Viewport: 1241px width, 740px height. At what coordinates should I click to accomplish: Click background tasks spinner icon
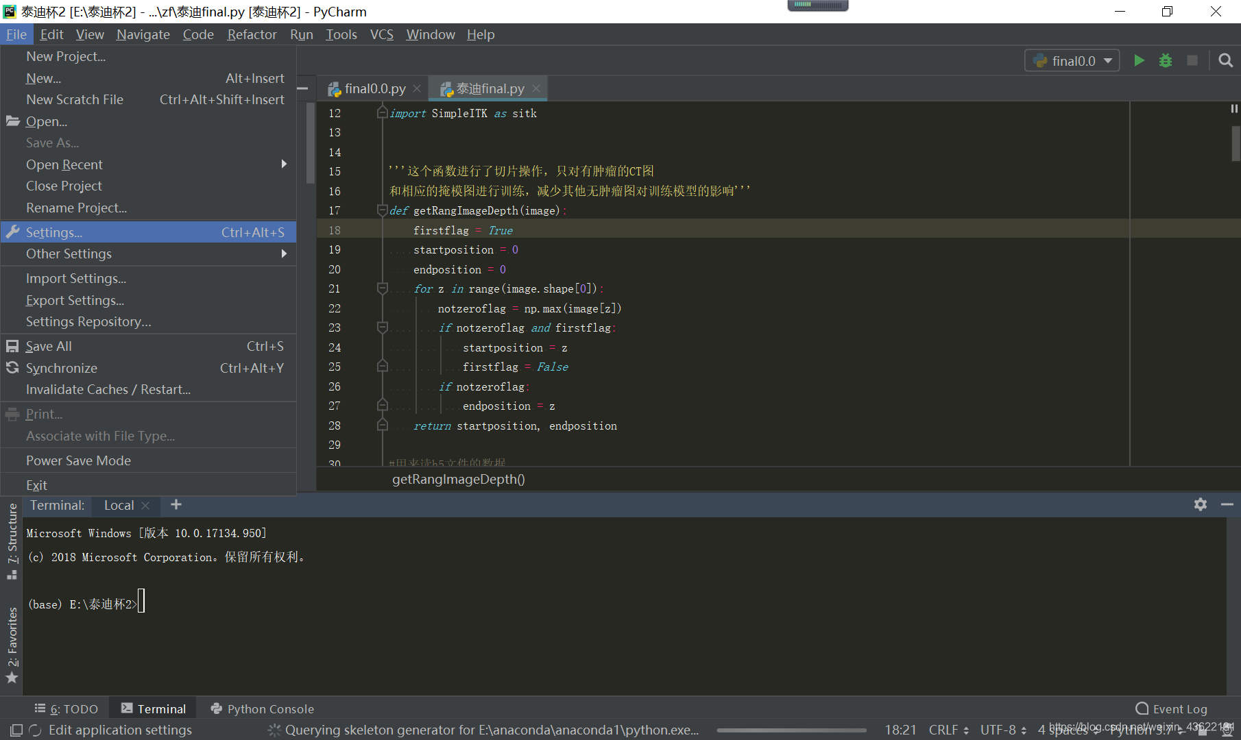pyautogui.click(x=274, y=730)
